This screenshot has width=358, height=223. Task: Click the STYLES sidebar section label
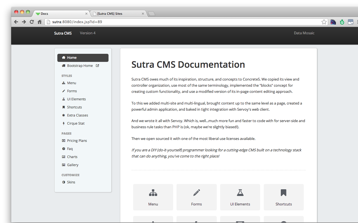point(67,76)
